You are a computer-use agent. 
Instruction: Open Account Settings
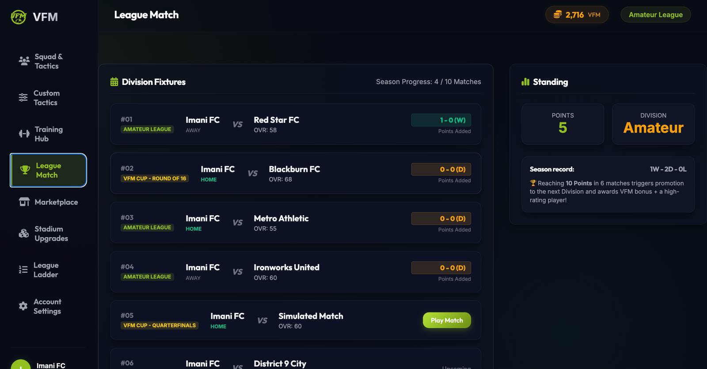[x=48, y=306]
